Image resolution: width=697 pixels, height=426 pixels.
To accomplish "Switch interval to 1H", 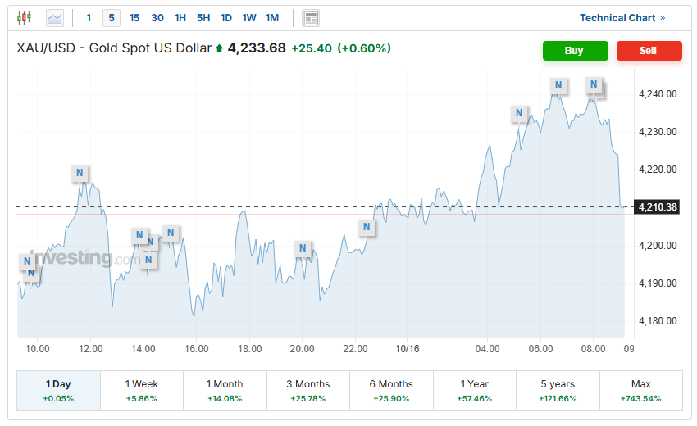I will [x=180, y=17].
